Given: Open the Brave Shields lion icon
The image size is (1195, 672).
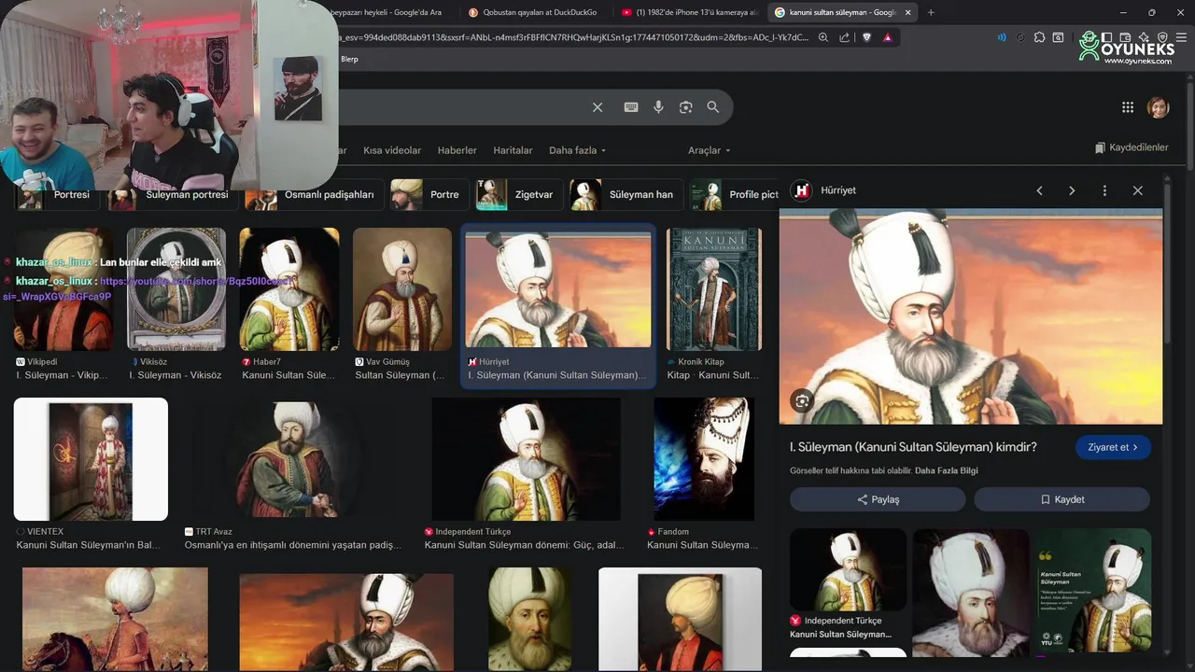Looking at the screenshot, I should pos(866,37).
